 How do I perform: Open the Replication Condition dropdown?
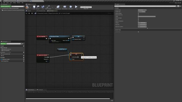(142, 27)
